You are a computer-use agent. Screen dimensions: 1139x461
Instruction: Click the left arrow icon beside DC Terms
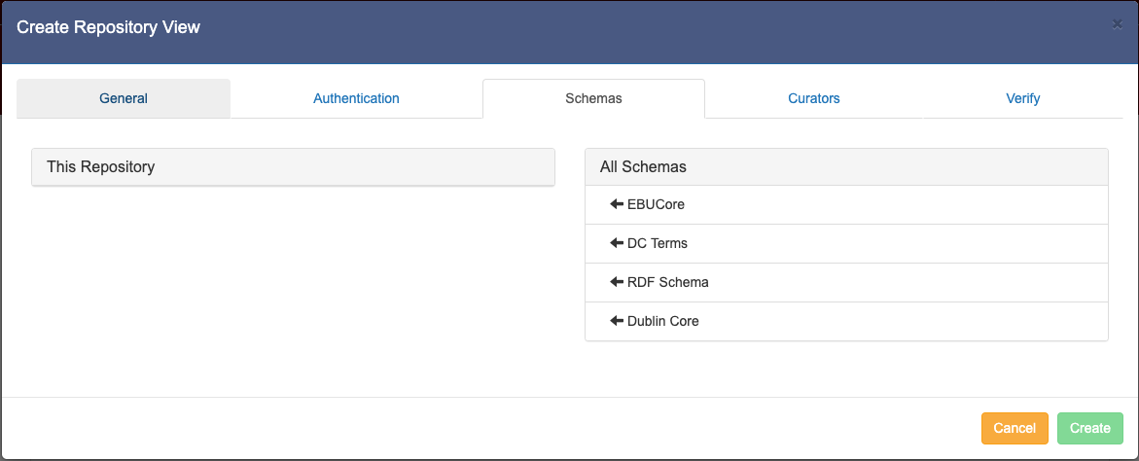coord(616,243)
